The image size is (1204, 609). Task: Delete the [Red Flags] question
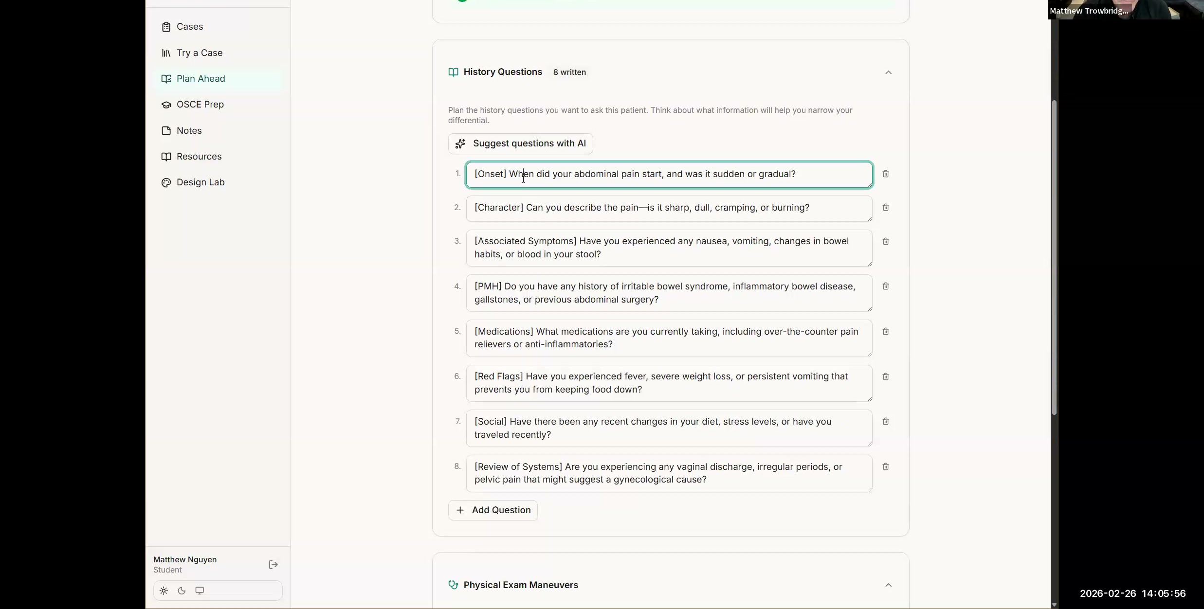click(885, 376)
